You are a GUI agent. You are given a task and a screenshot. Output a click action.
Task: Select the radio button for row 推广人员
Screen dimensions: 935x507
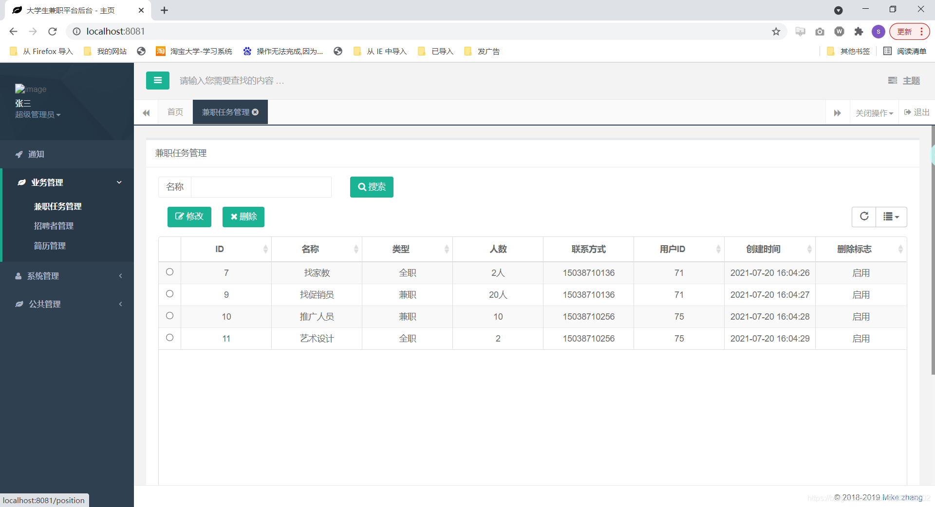click(169, 316)
